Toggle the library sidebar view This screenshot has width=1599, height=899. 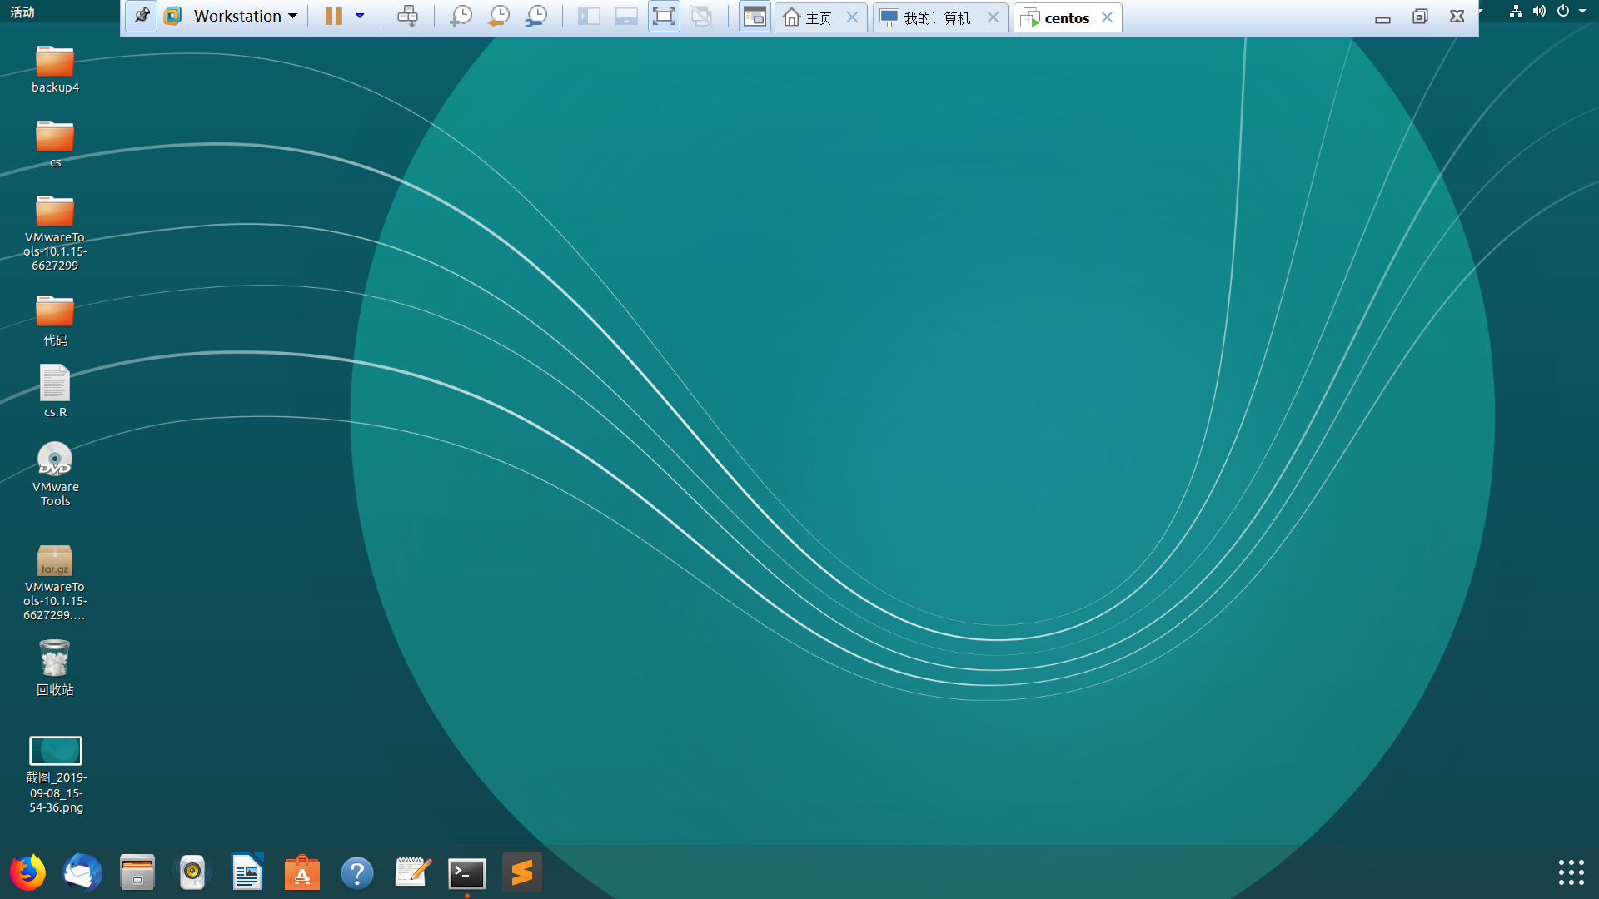[x=589, y=16]
